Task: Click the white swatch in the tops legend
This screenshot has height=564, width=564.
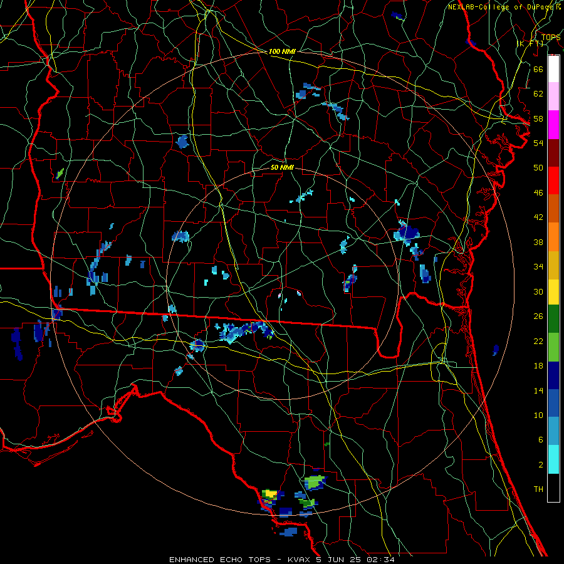Action: click(553, 69)
